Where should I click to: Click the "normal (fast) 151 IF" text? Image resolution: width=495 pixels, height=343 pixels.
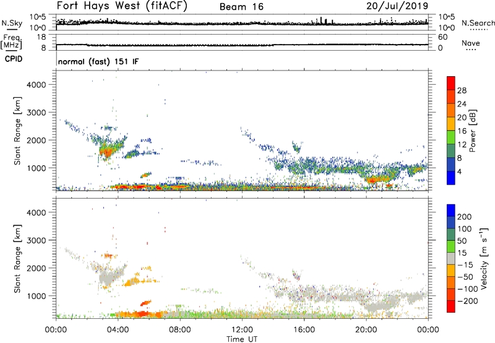click(98, 61)
